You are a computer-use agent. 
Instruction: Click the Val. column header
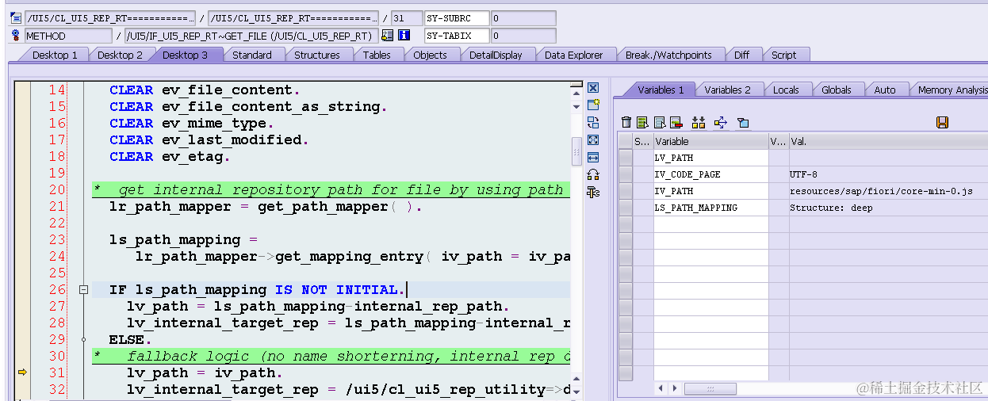[x=888, y=141]
